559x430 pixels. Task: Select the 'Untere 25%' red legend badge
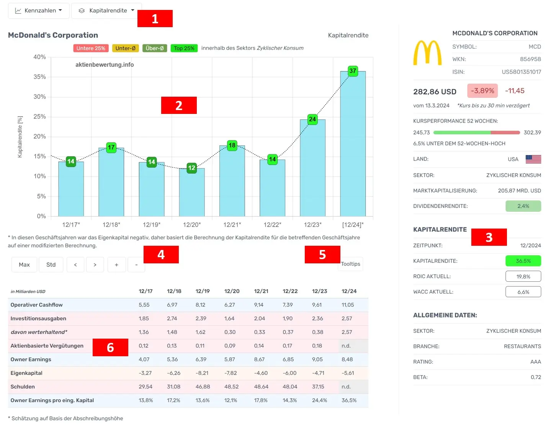pos(91,48)
